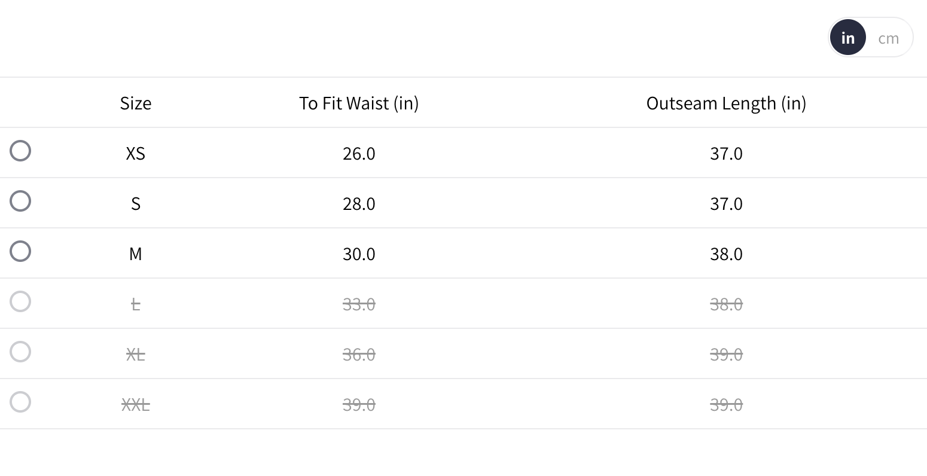This screenshot has height=476, width=927.
Task: Switch units to cm
Action: [x=888, y=38]
